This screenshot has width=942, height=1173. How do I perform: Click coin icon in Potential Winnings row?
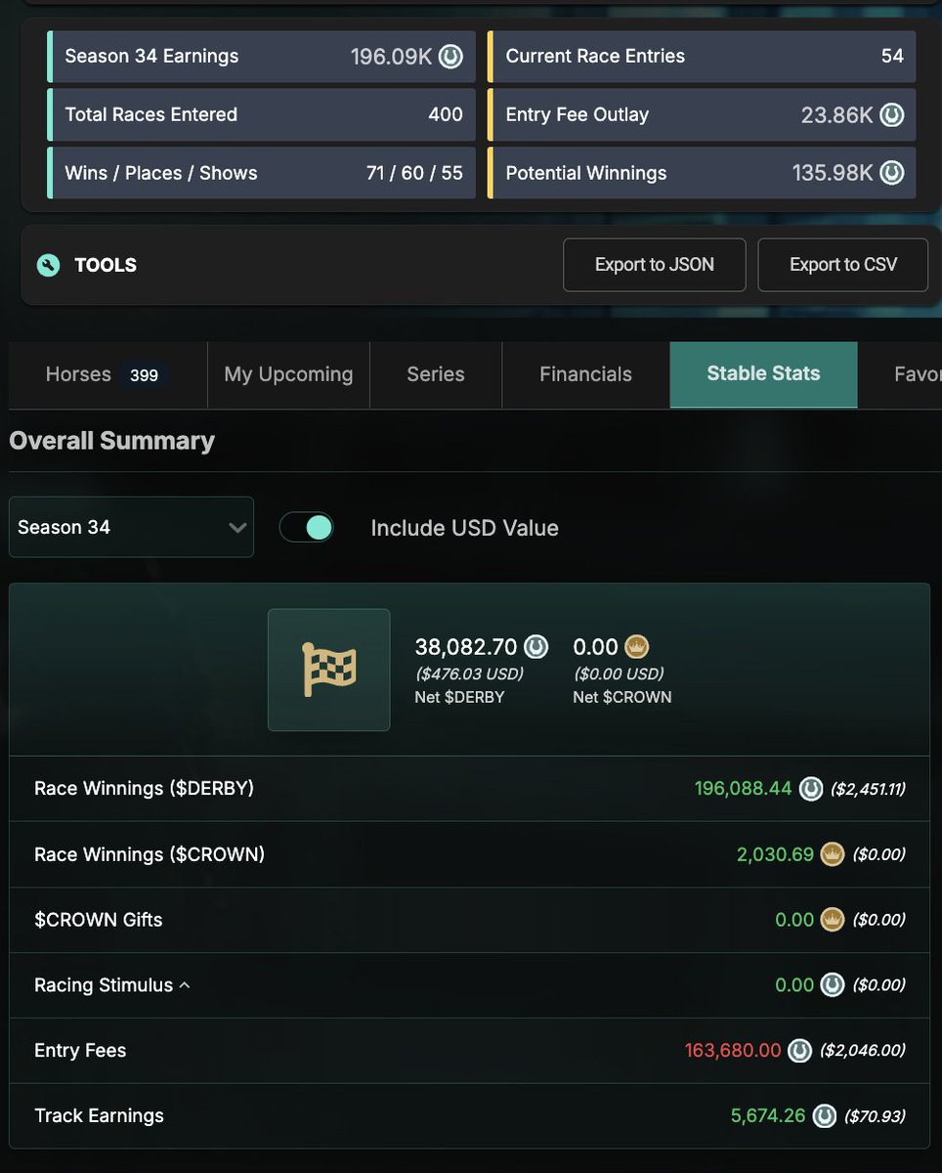(891, 173)
